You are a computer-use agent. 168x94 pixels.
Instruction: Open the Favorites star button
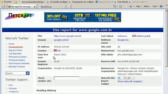click(6, 2)
